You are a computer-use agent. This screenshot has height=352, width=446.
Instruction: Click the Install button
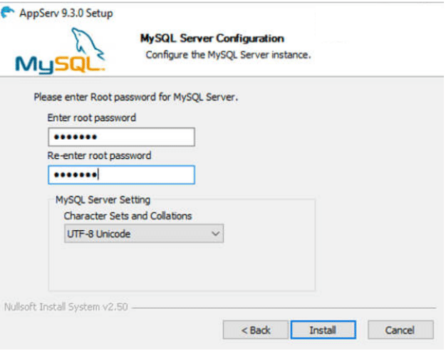tap(323, 330)
